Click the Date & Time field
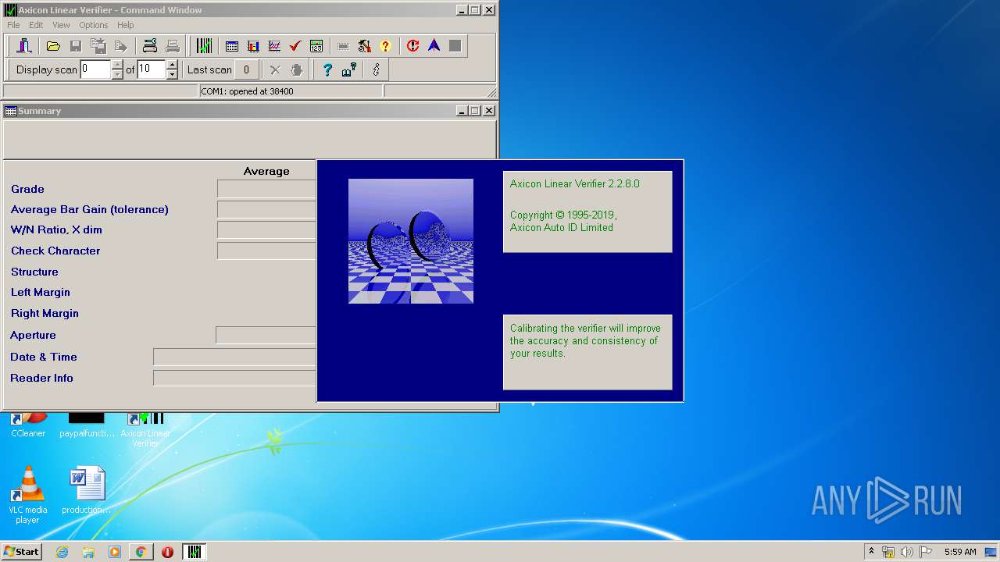Viewport: 1000px width, 562px height. pyautogui.click(x=234, y=357)
